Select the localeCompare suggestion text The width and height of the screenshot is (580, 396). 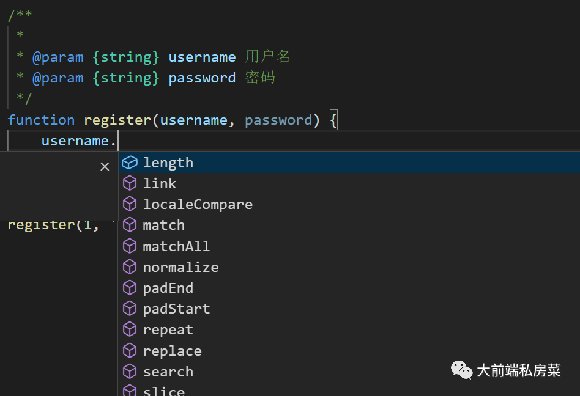(198, 204)
